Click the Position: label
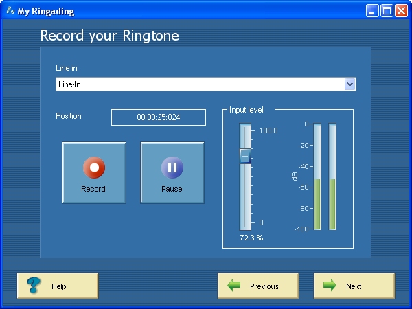This screenshot has width=412, height=309. (69, 116)
